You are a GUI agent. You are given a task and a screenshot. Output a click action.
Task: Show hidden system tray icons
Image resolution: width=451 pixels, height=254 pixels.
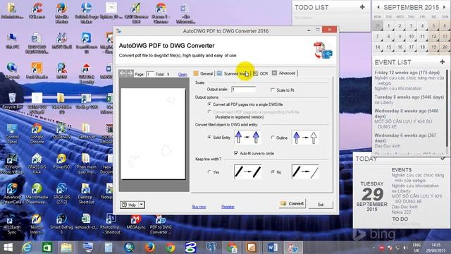pos(373,248)
